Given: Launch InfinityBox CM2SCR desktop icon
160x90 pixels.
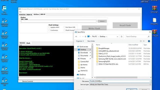Looking at the screenshot, I should [x=4, y=58].
